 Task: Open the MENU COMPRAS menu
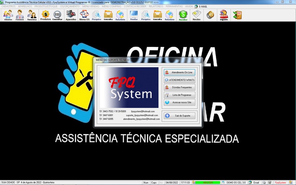tap(112, 6)
